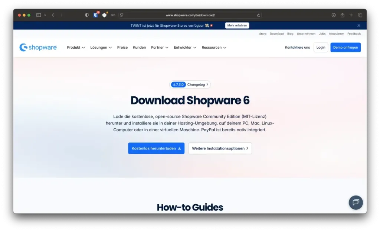Viewport: 380px width, 231px height.
Task: Click the address bar showing shopware.com
Action: (190, 15)
